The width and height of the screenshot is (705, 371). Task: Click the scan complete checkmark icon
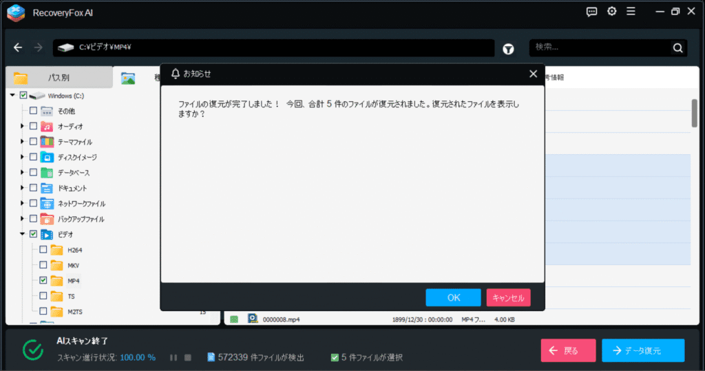pyautogui.click(x=33, y=350)
